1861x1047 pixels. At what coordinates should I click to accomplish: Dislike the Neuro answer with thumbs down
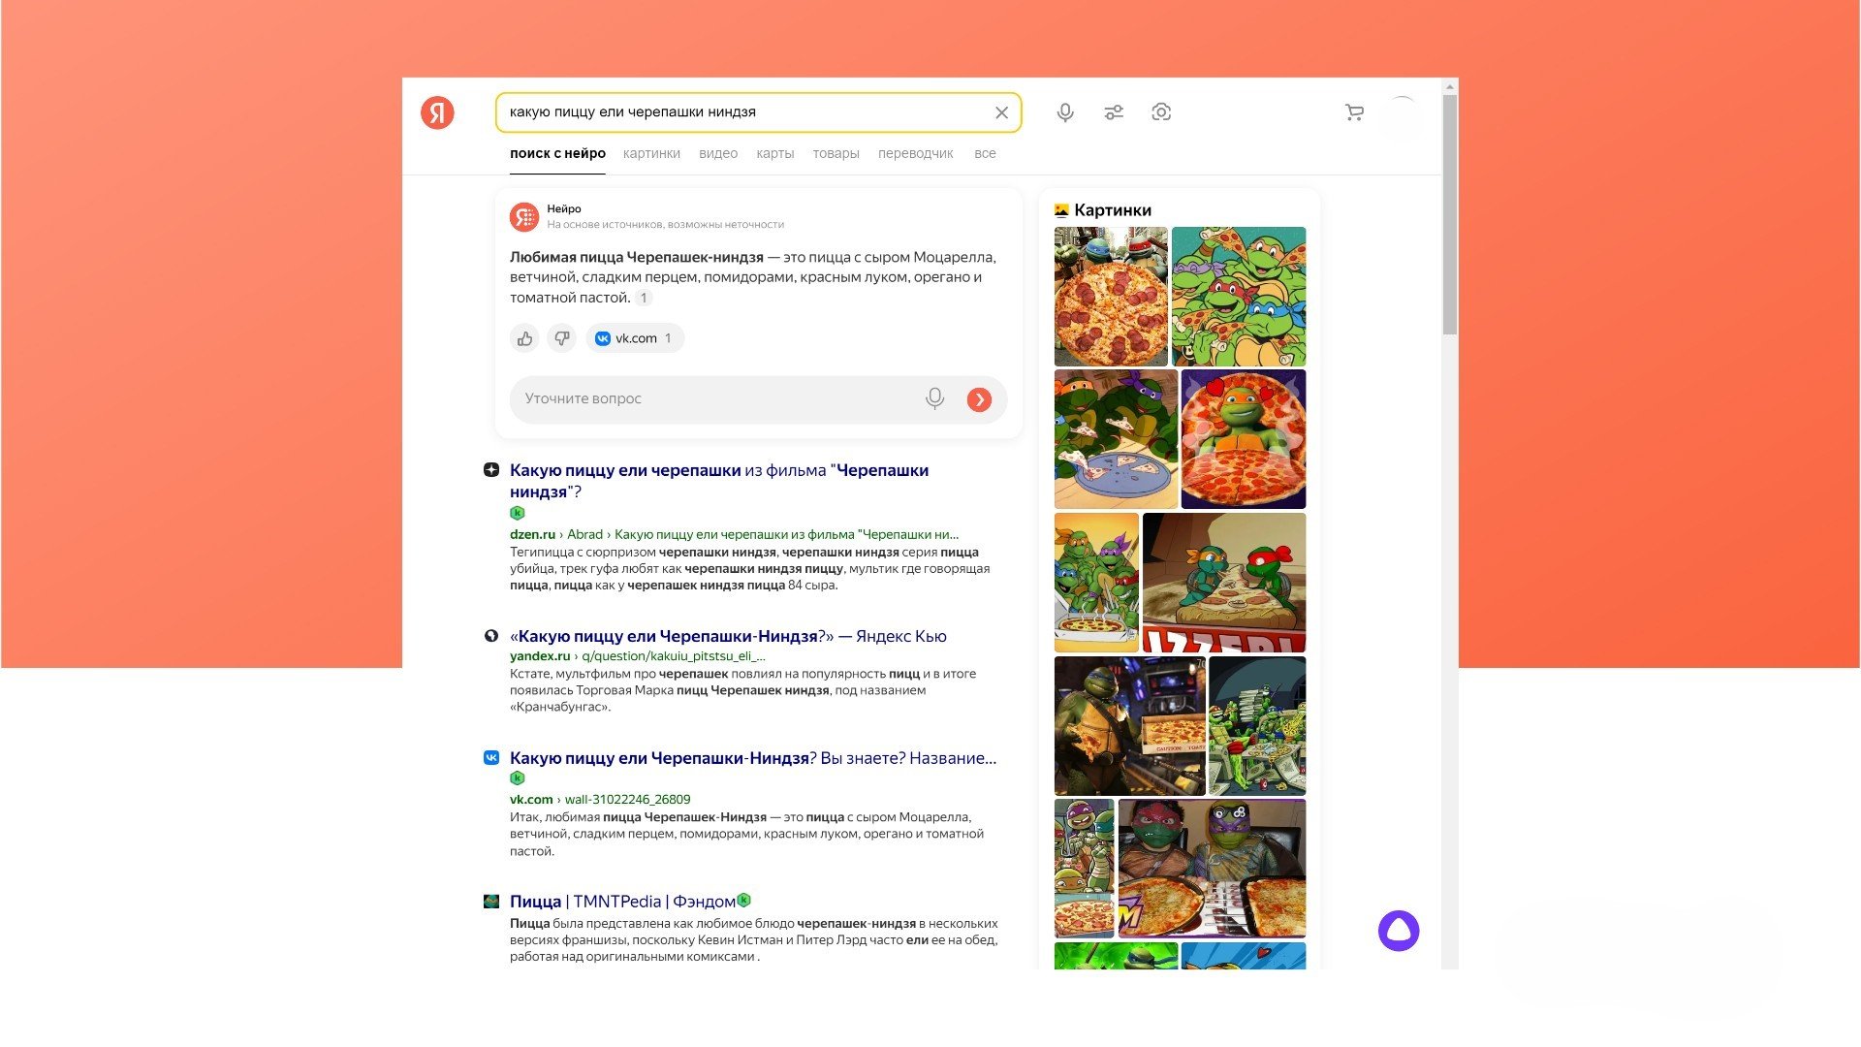pos(561,338)
